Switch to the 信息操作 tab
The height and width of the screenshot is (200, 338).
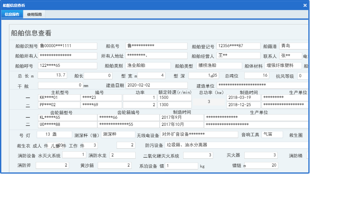click(x=12, y=14)
